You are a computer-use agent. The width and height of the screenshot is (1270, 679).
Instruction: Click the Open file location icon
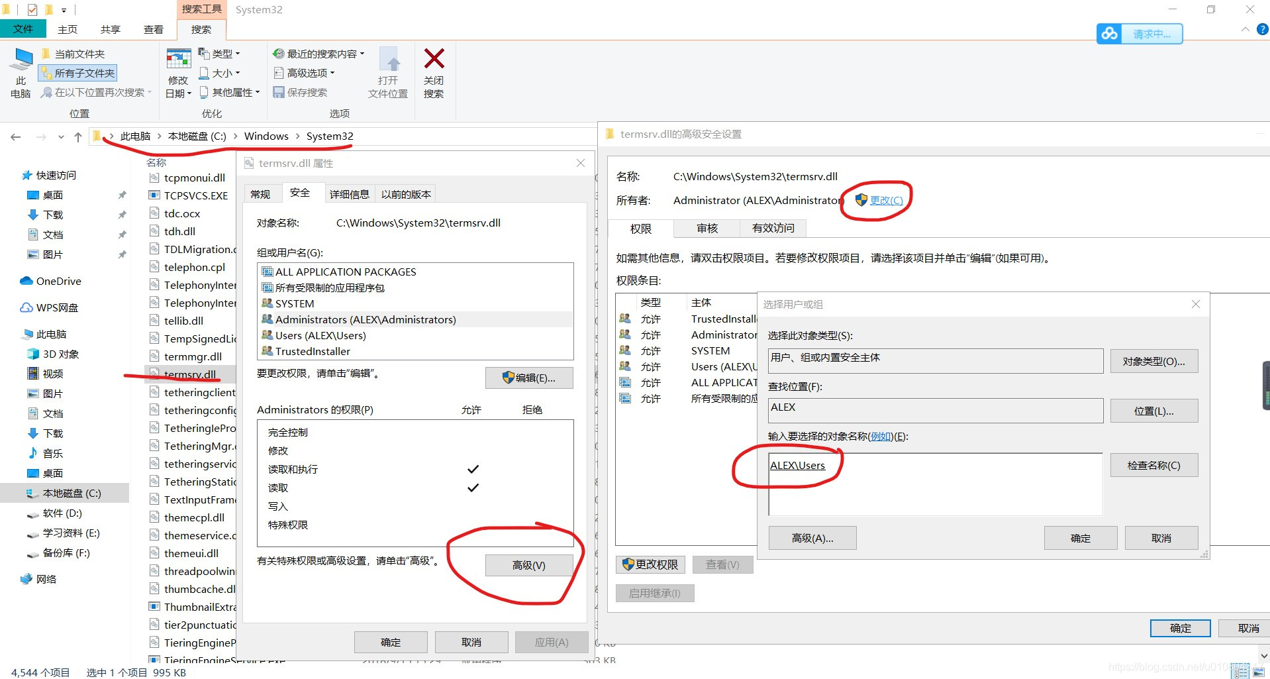(x=389, y=73)
